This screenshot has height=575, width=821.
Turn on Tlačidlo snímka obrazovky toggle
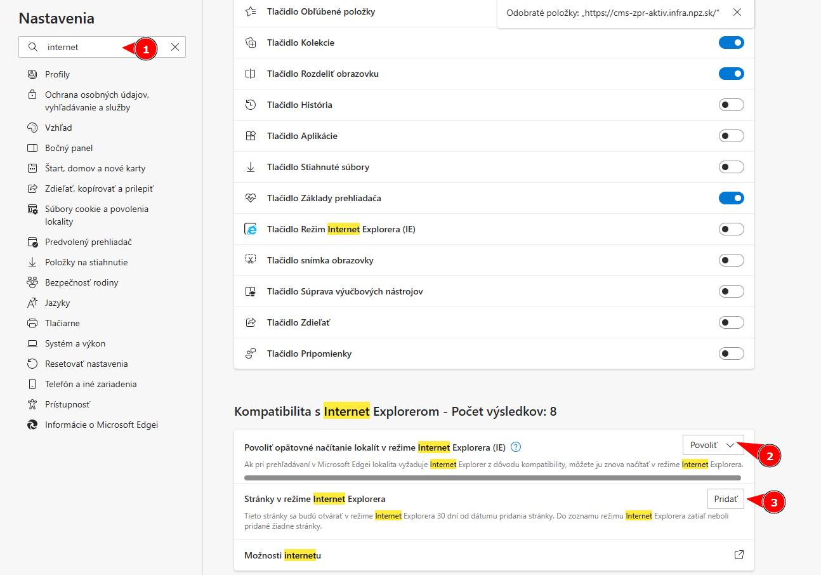(x=731, y=260)
